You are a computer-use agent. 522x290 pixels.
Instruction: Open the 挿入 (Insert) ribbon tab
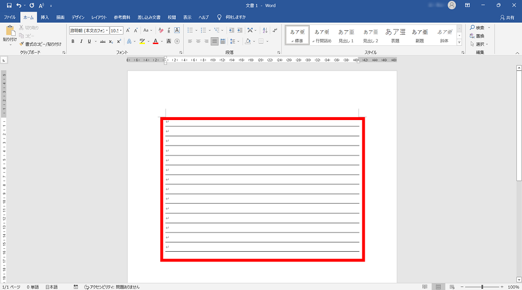tap(45, 17)
